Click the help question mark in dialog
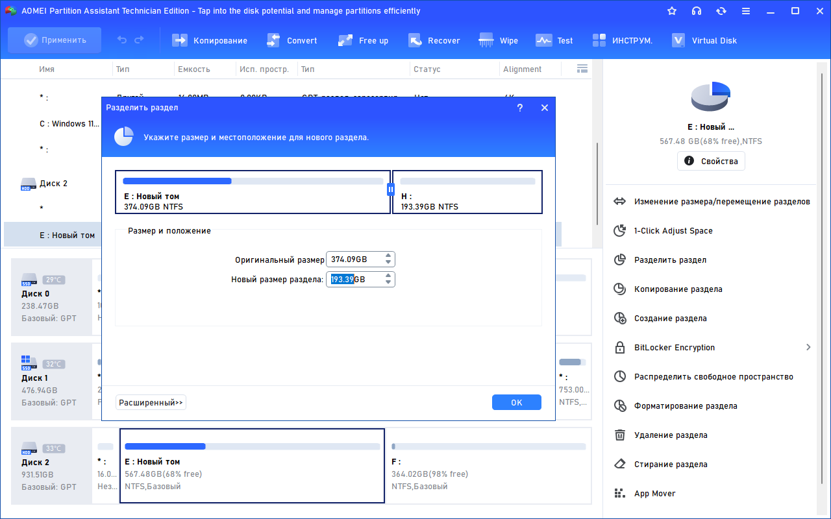Viewport: 831px width, 519px height. 519,108
